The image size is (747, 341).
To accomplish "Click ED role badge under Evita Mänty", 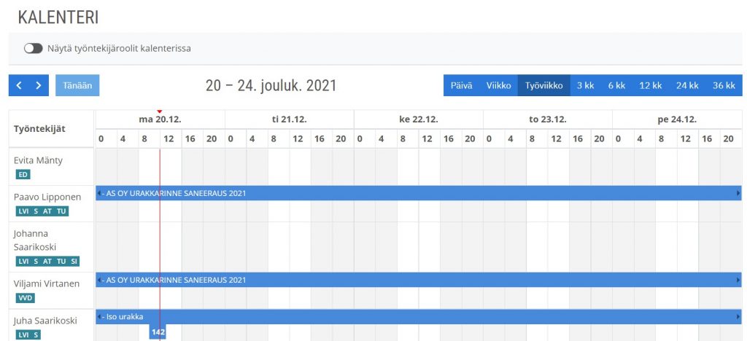I will 23,175.
